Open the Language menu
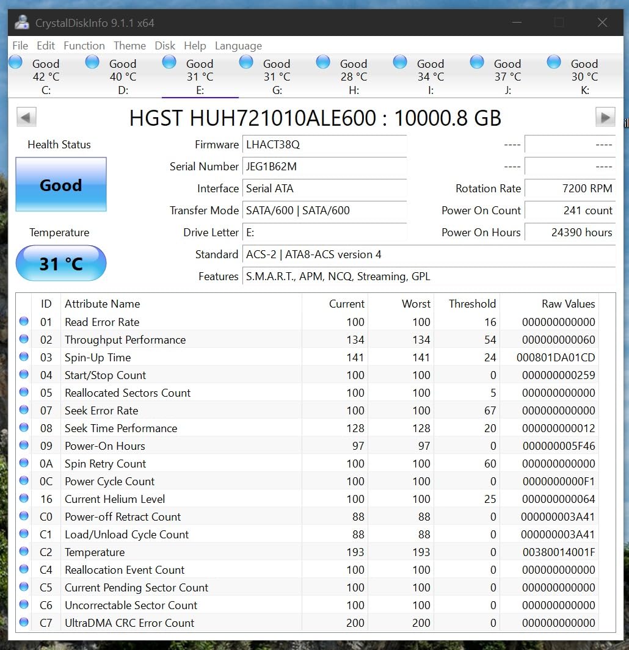Image resolution: width=629 pixels, height=650 pixels. pyautogui.click(x=239, y=46)
